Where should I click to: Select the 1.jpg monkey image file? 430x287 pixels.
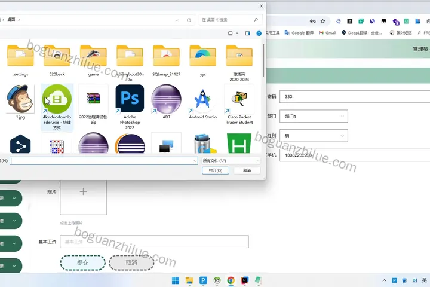[20, 102]
